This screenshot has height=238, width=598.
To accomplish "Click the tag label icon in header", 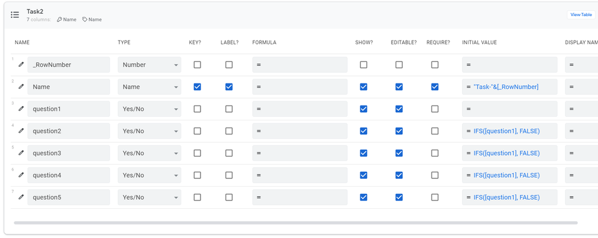I will (84, 20).
